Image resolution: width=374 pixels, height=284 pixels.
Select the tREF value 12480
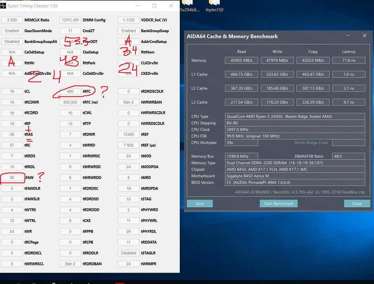tap(128, 134)
